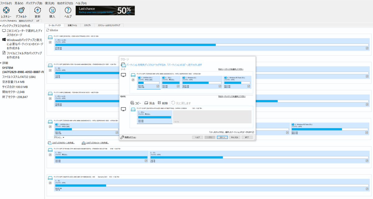Click target ディスク 10 drive icon in dialog
The image size is (373, 199).
(x=133, y=109)
